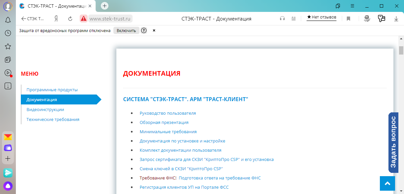This screenshot has height=194, width=404.
Task: Add a new app to the sidebar
Action: pyautogui.click(x=8, y=159)
